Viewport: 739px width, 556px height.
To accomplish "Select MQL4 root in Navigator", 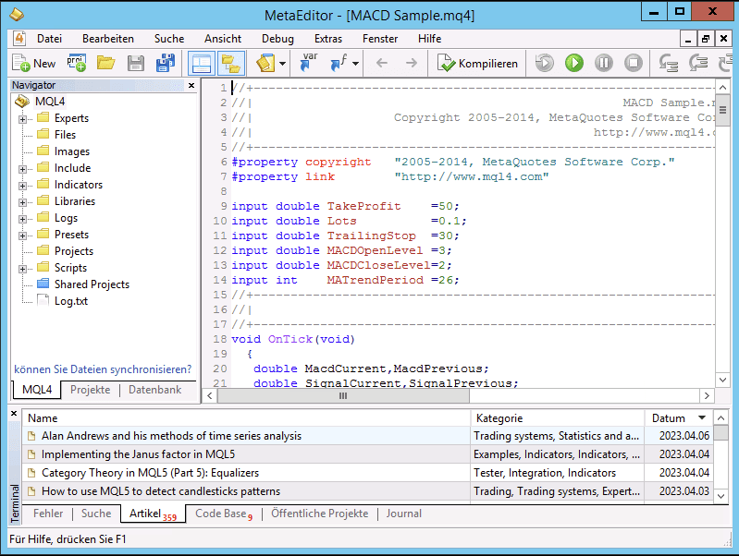I will click(x=50, y=102).
